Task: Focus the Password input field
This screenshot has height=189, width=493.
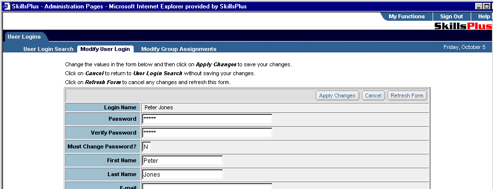Action: click(x=207, y=119)
